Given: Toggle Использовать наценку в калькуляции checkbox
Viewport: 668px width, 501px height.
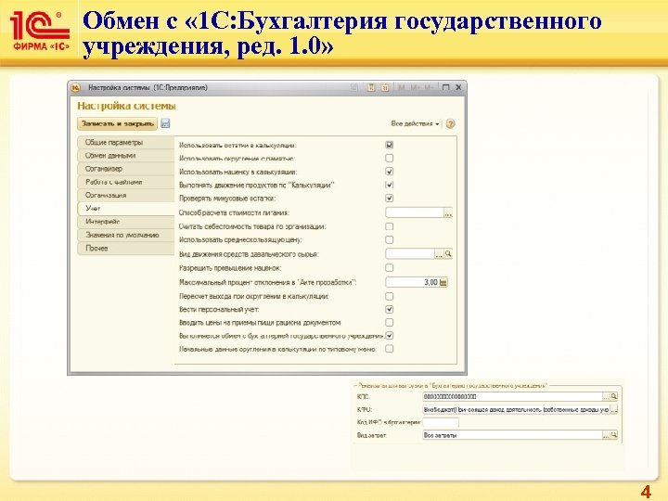Looking at the screenshot, I should point(390,172).
